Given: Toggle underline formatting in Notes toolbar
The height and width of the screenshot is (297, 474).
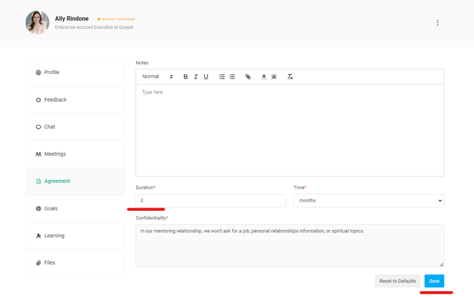Looking at the screenshot, I should point(206,77).
